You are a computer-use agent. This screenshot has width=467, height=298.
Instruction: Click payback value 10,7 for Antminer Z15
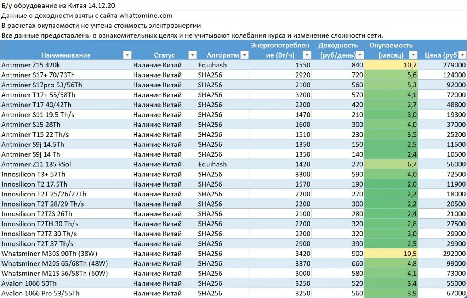[x=391, y=65]
